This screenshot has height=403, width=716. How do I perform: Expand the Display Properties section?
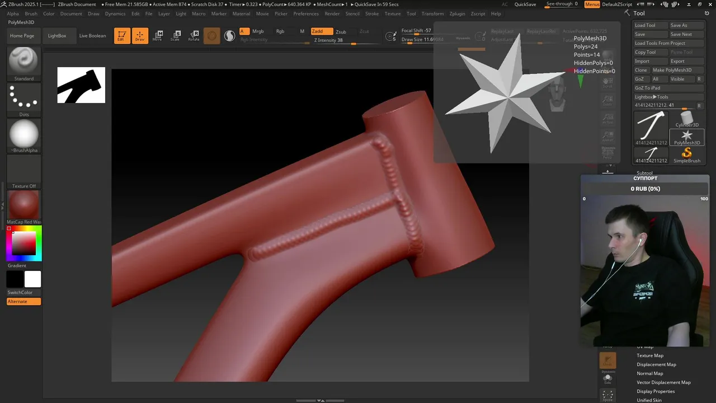pyautogui.click(x=656, y=391)
